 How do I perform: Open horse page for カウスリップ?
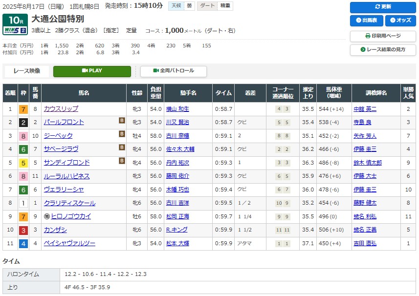[x=61, y=109]
